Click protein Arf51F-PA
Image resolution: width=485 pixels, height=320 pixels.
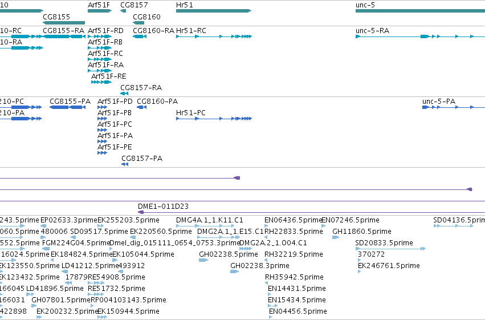tap(102, 141)
